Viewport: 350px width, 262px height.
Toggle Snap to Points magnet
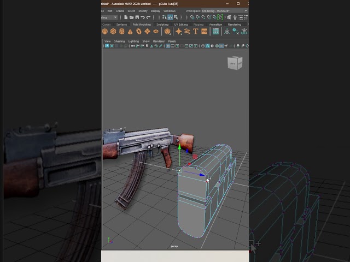click(x=203, y=17)
